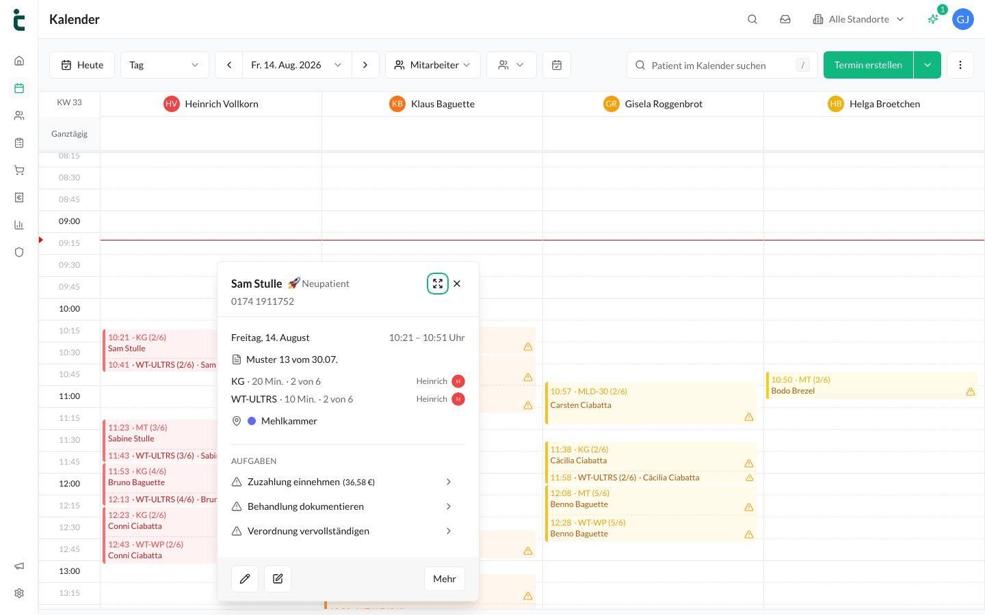This screenshot has width=985, height=615.
Task: Open the three-dot more options menu
Action: [x=960, y=65]
